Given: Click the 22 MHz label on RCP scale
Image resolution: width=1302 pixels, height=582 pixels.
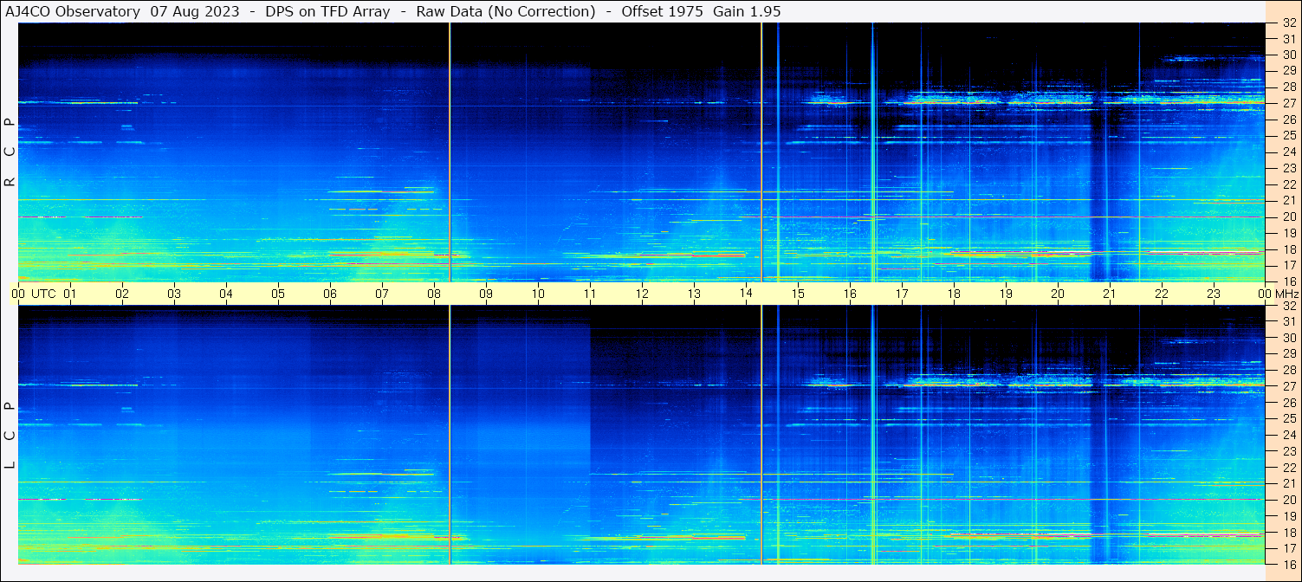Looking at the screenshot, I should tap(1289, 184).
